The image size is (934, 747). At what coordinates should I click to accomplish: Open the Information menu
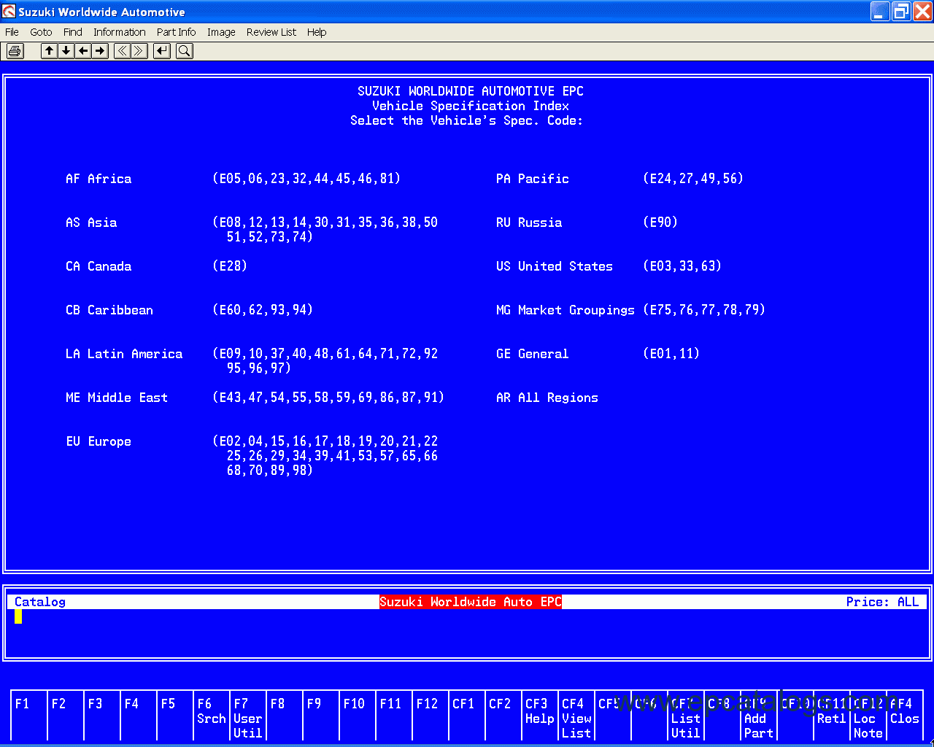(120, 32)
